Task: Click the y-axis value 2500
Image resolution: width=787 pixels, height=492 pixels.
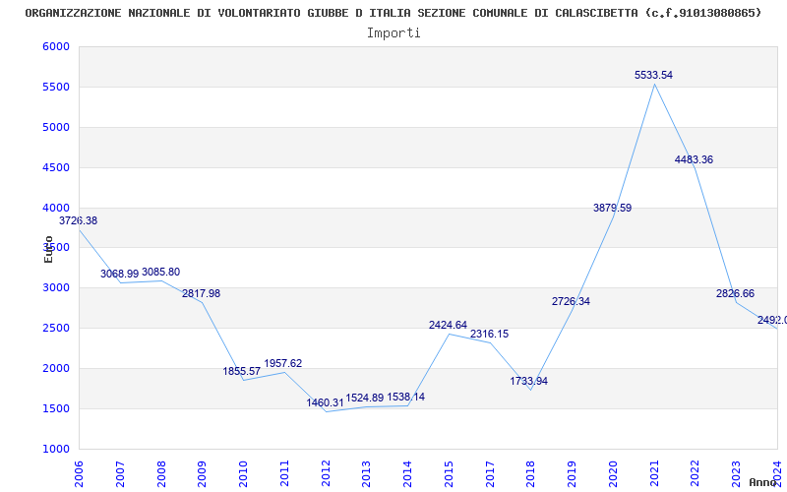Action: click(x=56, y=329)
